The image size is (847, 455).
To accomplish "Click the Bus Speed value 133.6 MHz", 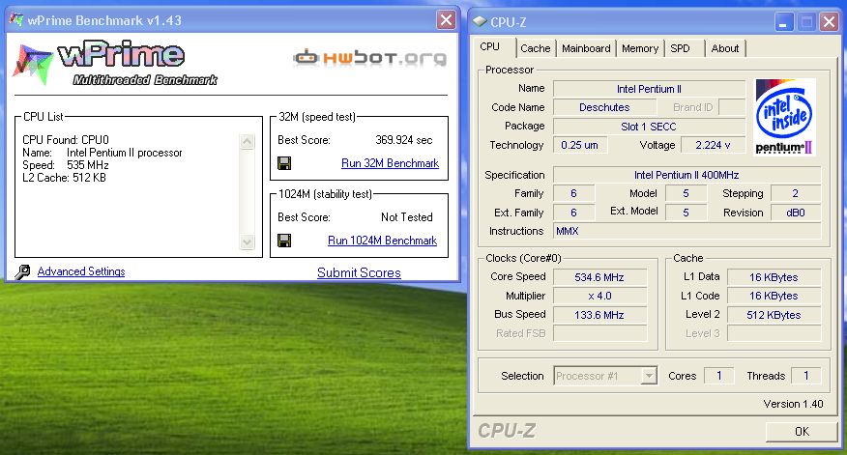I will pyautogui.click(x=599, y=315).
